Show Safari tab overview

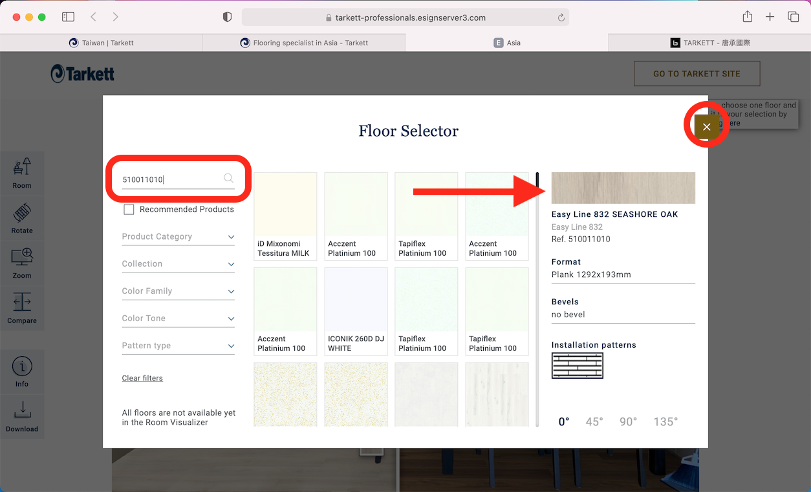pos(793,17)
